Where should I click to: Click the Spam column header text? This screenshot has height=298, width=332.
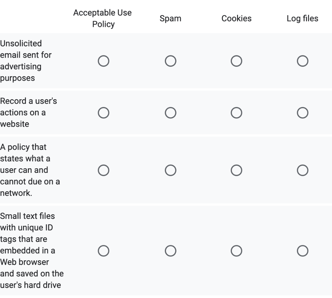pos(170,18)
